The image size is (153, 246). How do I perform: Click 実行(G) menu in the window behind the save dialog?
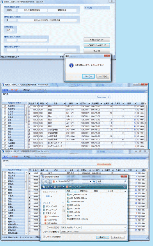point(27,157)
